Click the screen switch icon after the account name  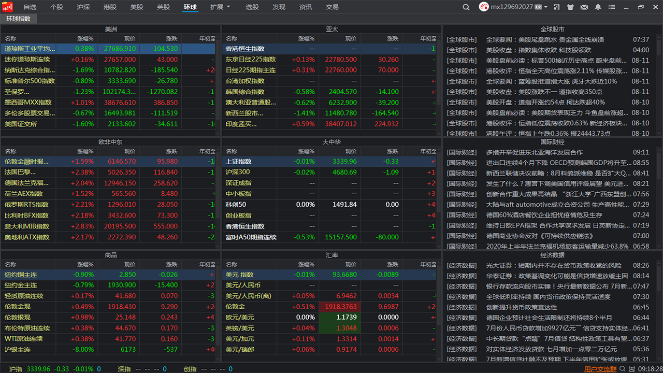tap(556, 7)
